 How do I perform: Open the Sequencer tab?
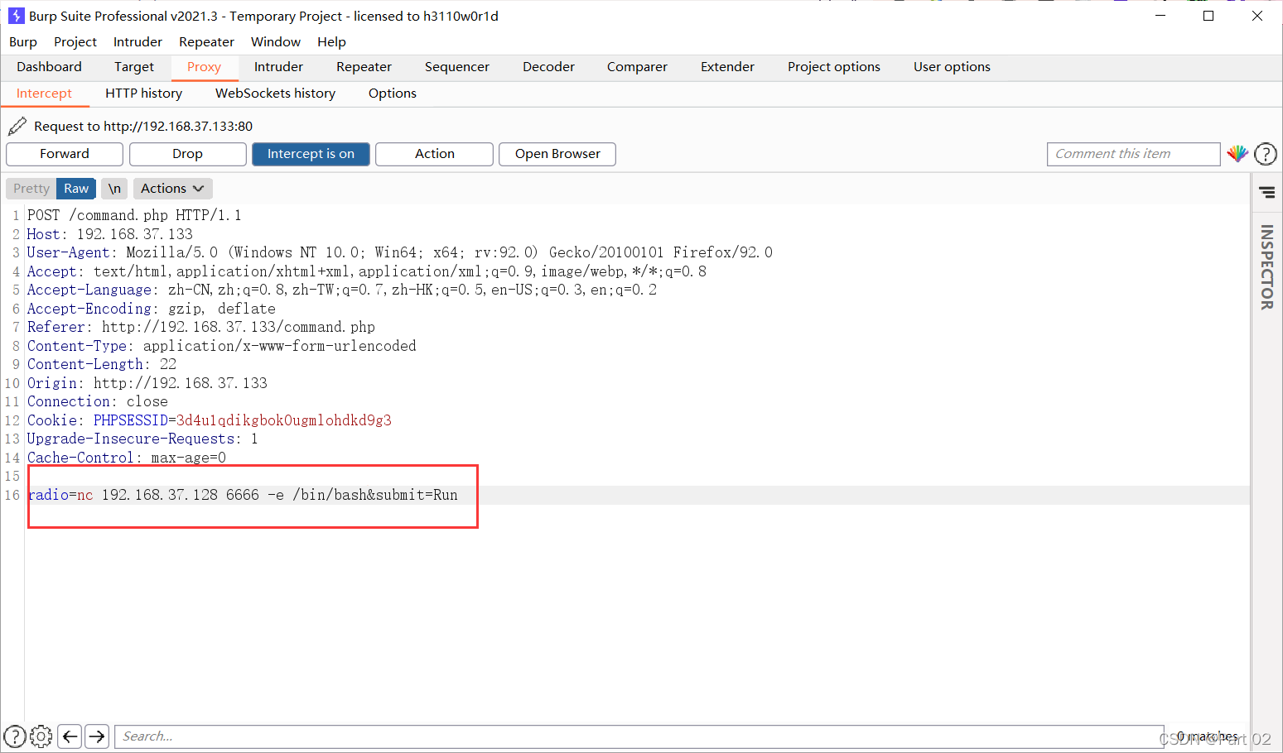[x=457, y=67]
